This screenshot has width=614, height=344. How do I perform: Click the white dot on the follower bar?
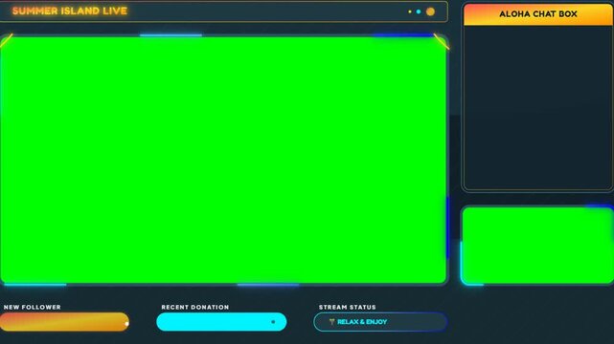tap(126, 323)
